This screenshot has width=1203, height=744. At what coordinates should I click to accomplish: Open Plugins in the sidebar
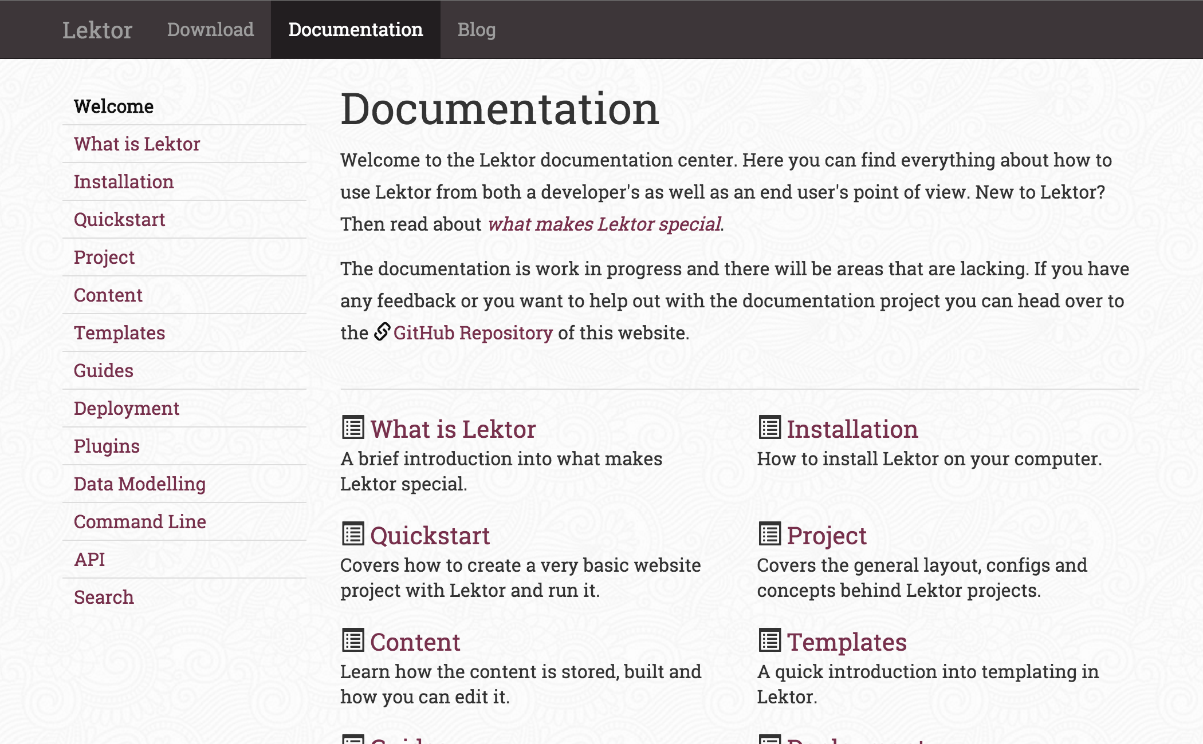[184, 446]
